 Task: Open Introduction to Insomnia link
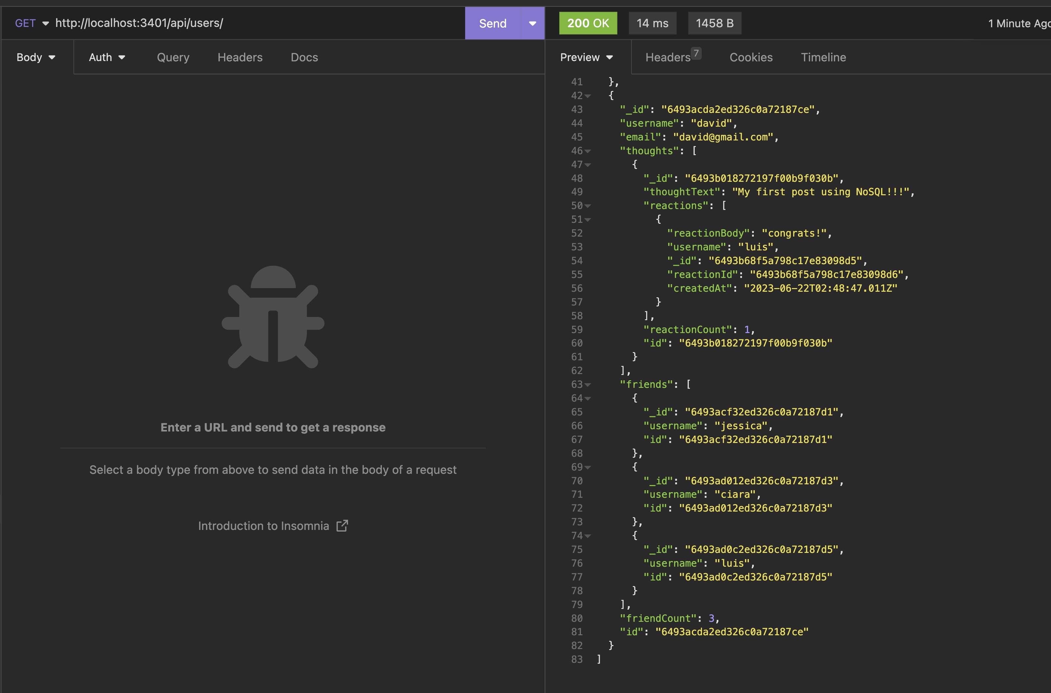pyautogui.click(x=263, y=526)
